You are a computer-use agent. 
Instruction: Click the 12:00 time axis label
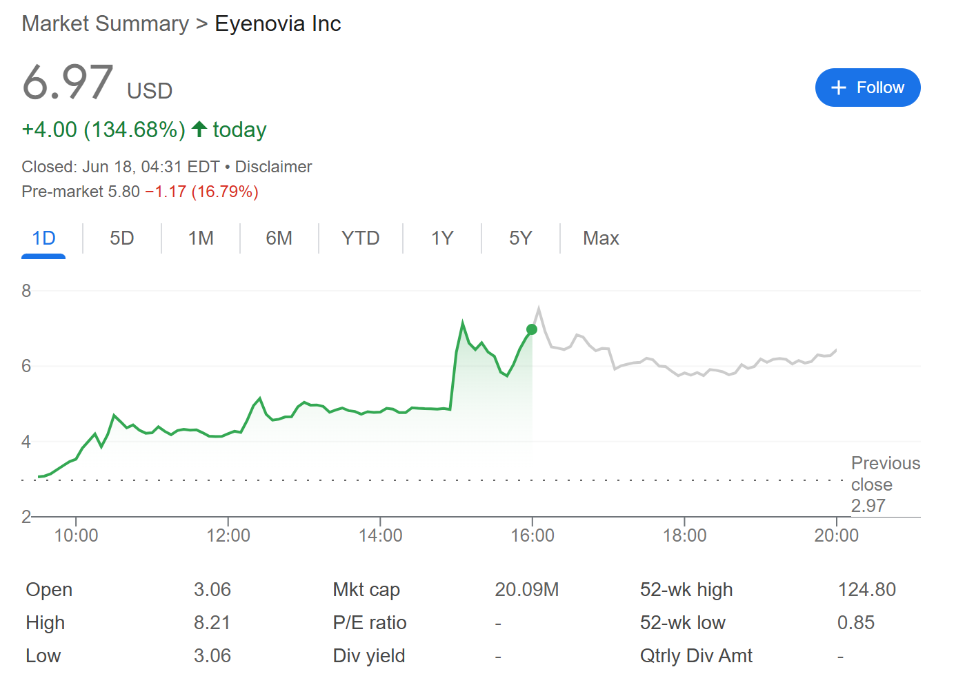tap(228, 535)
